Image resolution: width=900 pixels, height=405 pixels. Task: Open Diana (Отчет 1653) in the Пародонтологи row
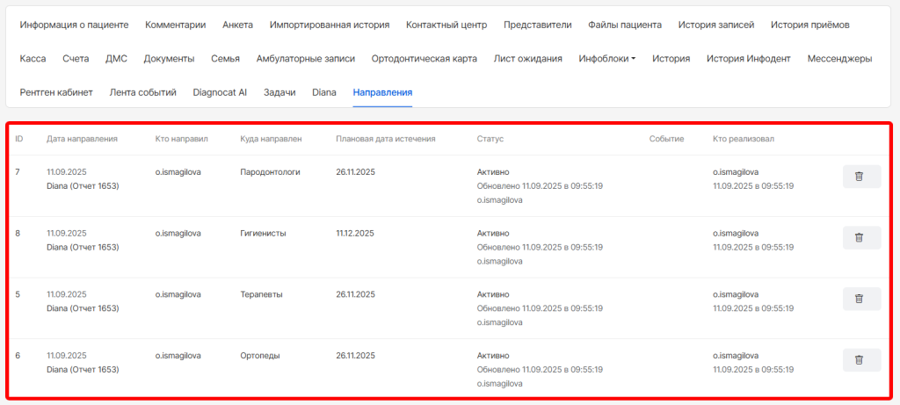pyautogui.click(x=83, y=186)
